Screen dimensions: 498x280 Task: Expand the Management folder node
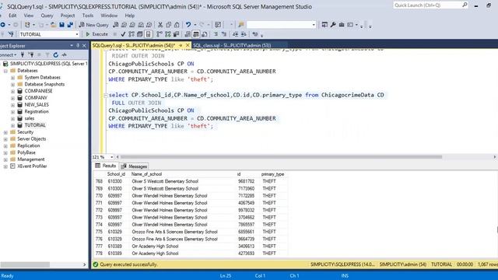pyautogui.click(x=5, y=159)
